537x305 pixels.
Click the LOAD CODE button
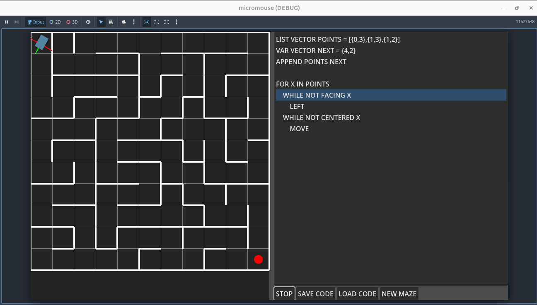[357, 294]
